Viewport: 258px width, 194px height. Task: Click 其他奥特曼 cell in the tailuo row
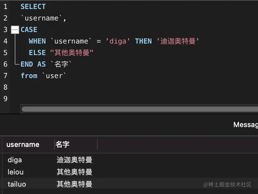tap(75, 184)
